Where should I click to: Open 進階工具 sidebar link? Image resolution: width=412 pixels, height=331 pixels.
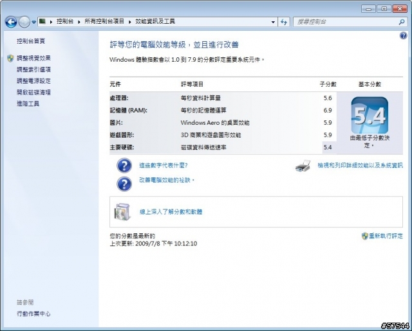28,103
